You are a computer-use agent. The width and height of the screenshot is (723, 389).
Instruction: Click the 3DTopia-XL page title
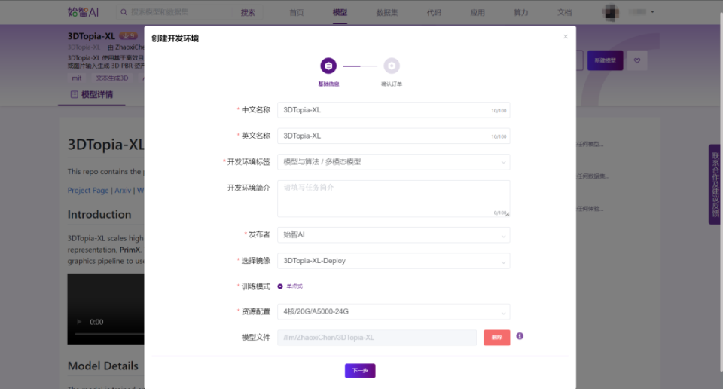[91, 36]
